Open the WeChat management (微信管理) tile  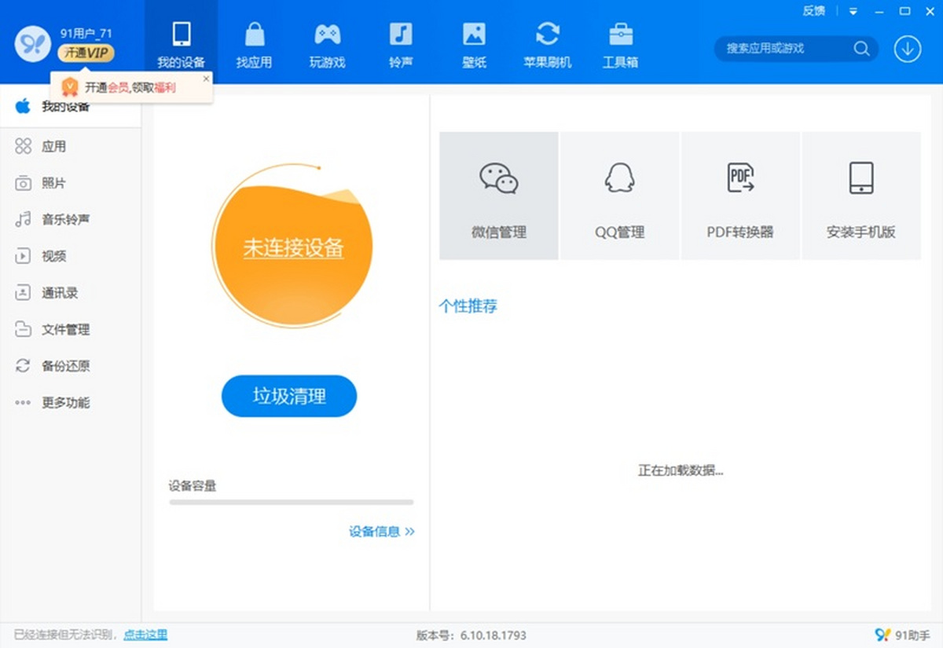point(499,196)
